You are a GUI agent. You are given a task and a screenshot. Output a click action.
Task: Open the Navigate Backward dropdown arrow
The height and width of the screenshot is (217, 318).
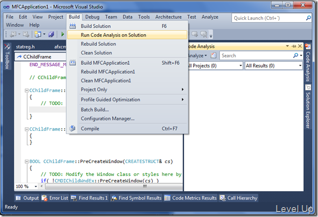[19, 34]
